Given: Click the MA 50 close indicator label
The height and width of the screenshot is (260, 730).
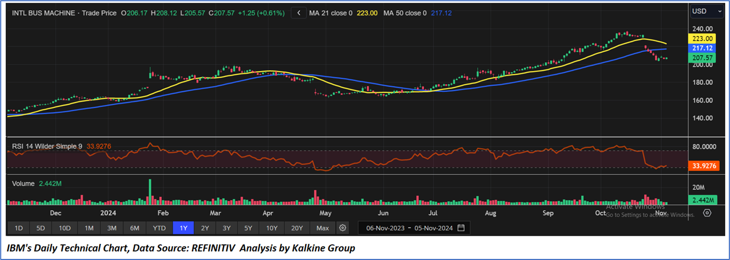Looking at the screenshot, I should coord(405,13).
